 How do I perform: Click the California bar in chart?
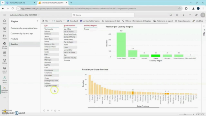[x=90, y=85]
